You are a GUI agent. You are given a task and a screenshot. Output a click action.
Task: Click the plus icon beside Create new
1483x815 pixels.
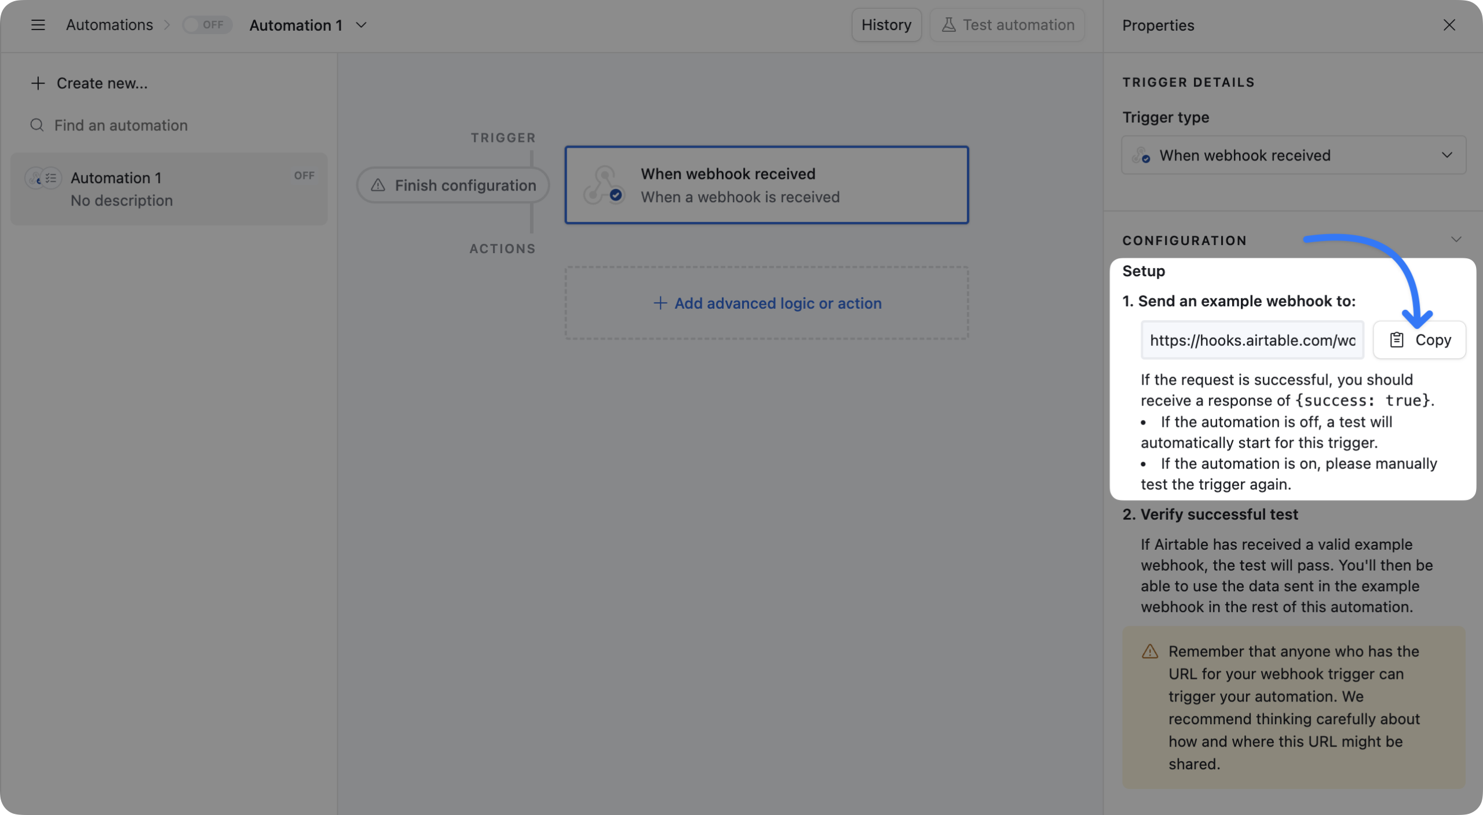click(38, 83)
